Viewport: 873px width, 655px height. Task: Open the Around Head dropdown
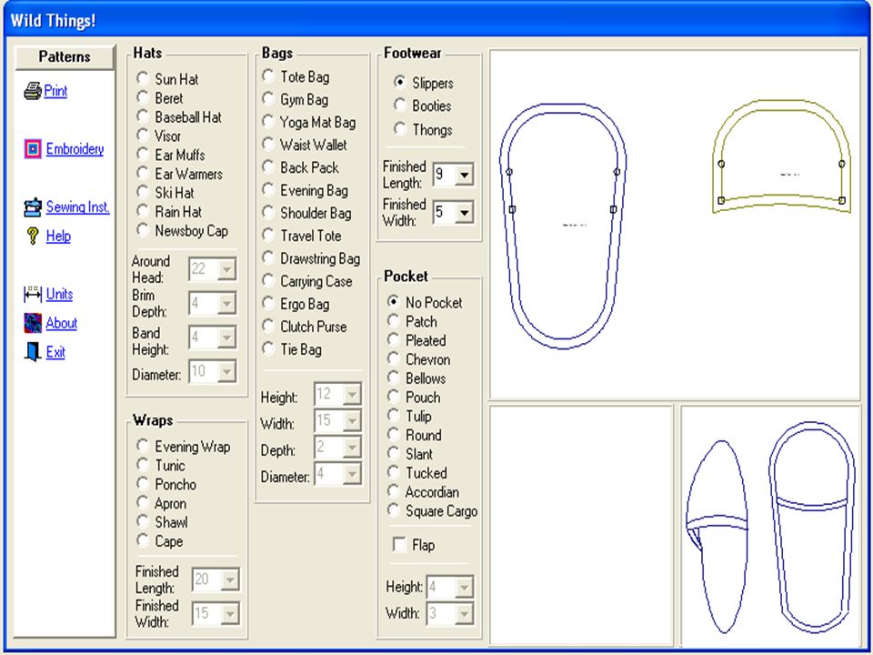point(226,269)
